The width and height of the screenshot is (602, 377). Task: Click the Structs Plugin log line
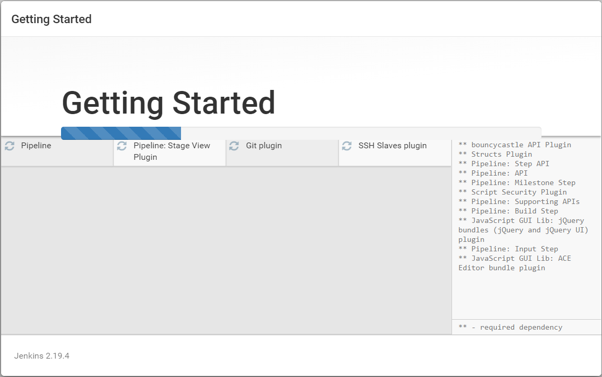tap(495, 154)
